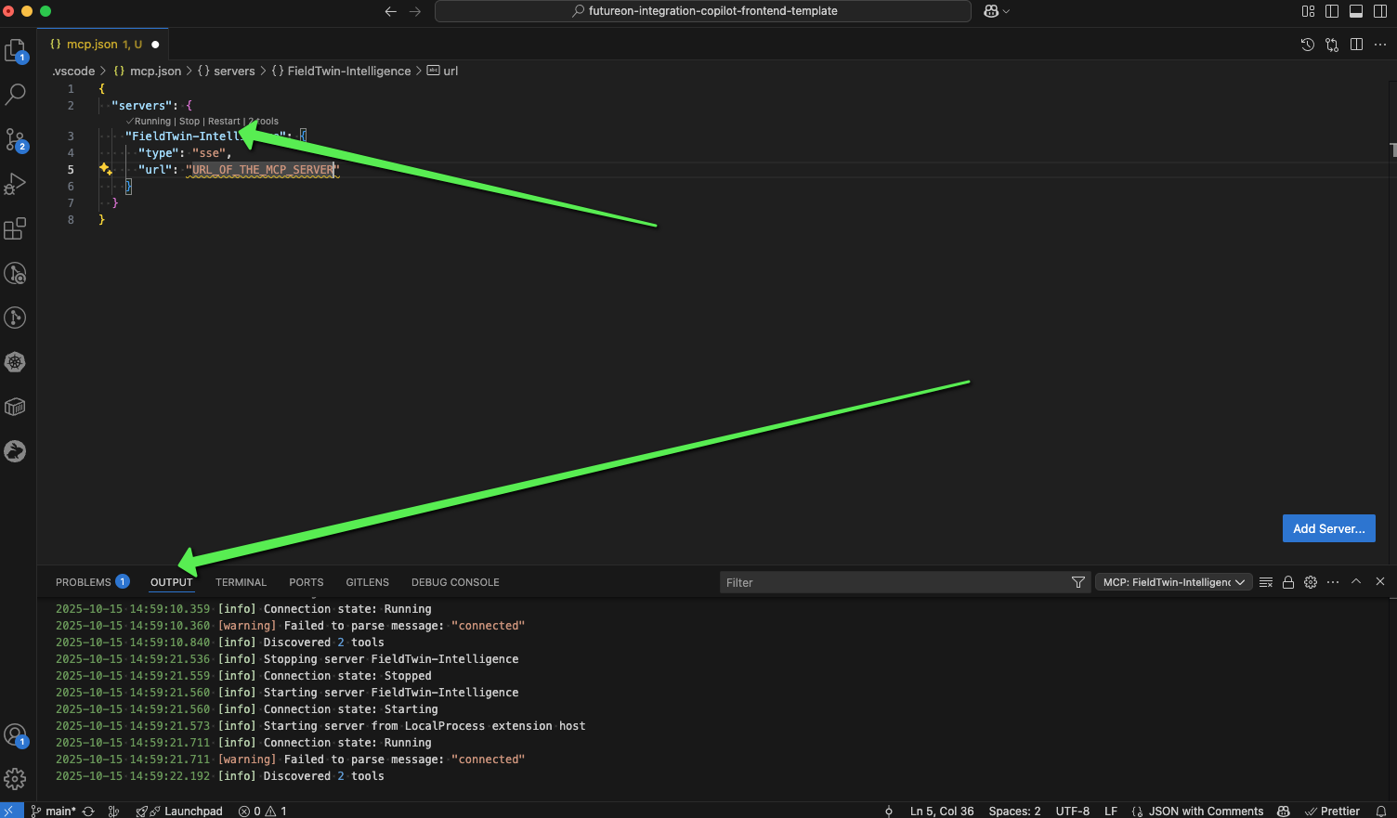Click the Restart code lens link
The height and width of the screenshot is (818, 1397).
(x=224, y=122)
